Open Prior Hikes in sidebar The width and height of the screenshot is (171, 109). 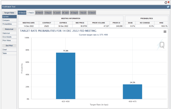(9, 40)
